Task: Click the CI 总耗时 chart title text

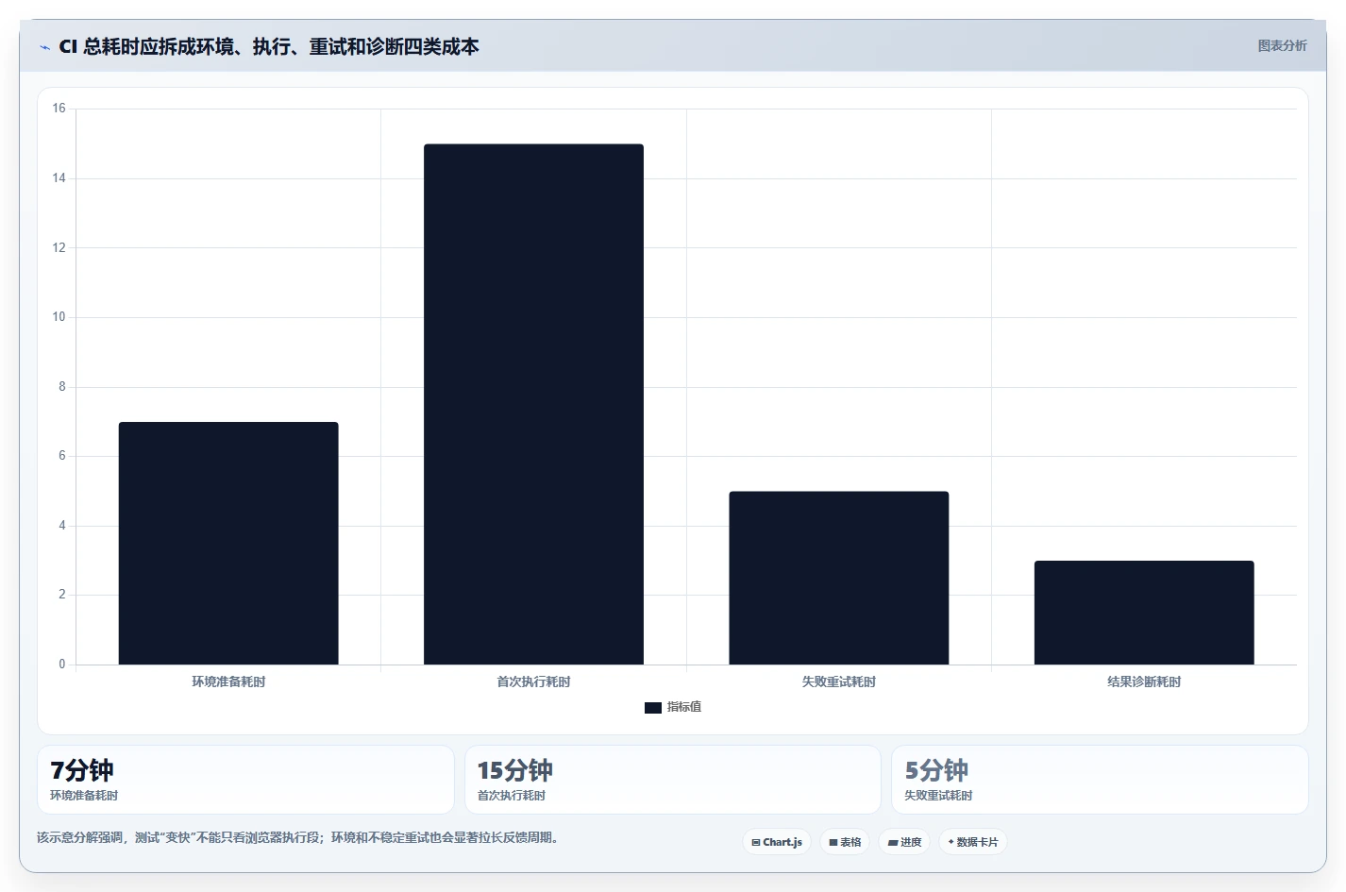Action: tap(269, 46)
